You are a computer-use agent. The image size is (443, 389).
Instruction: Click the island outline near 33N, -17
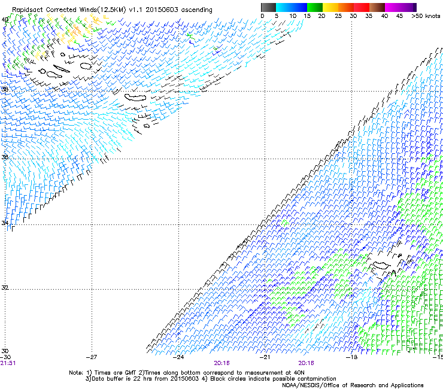[382, 265]
